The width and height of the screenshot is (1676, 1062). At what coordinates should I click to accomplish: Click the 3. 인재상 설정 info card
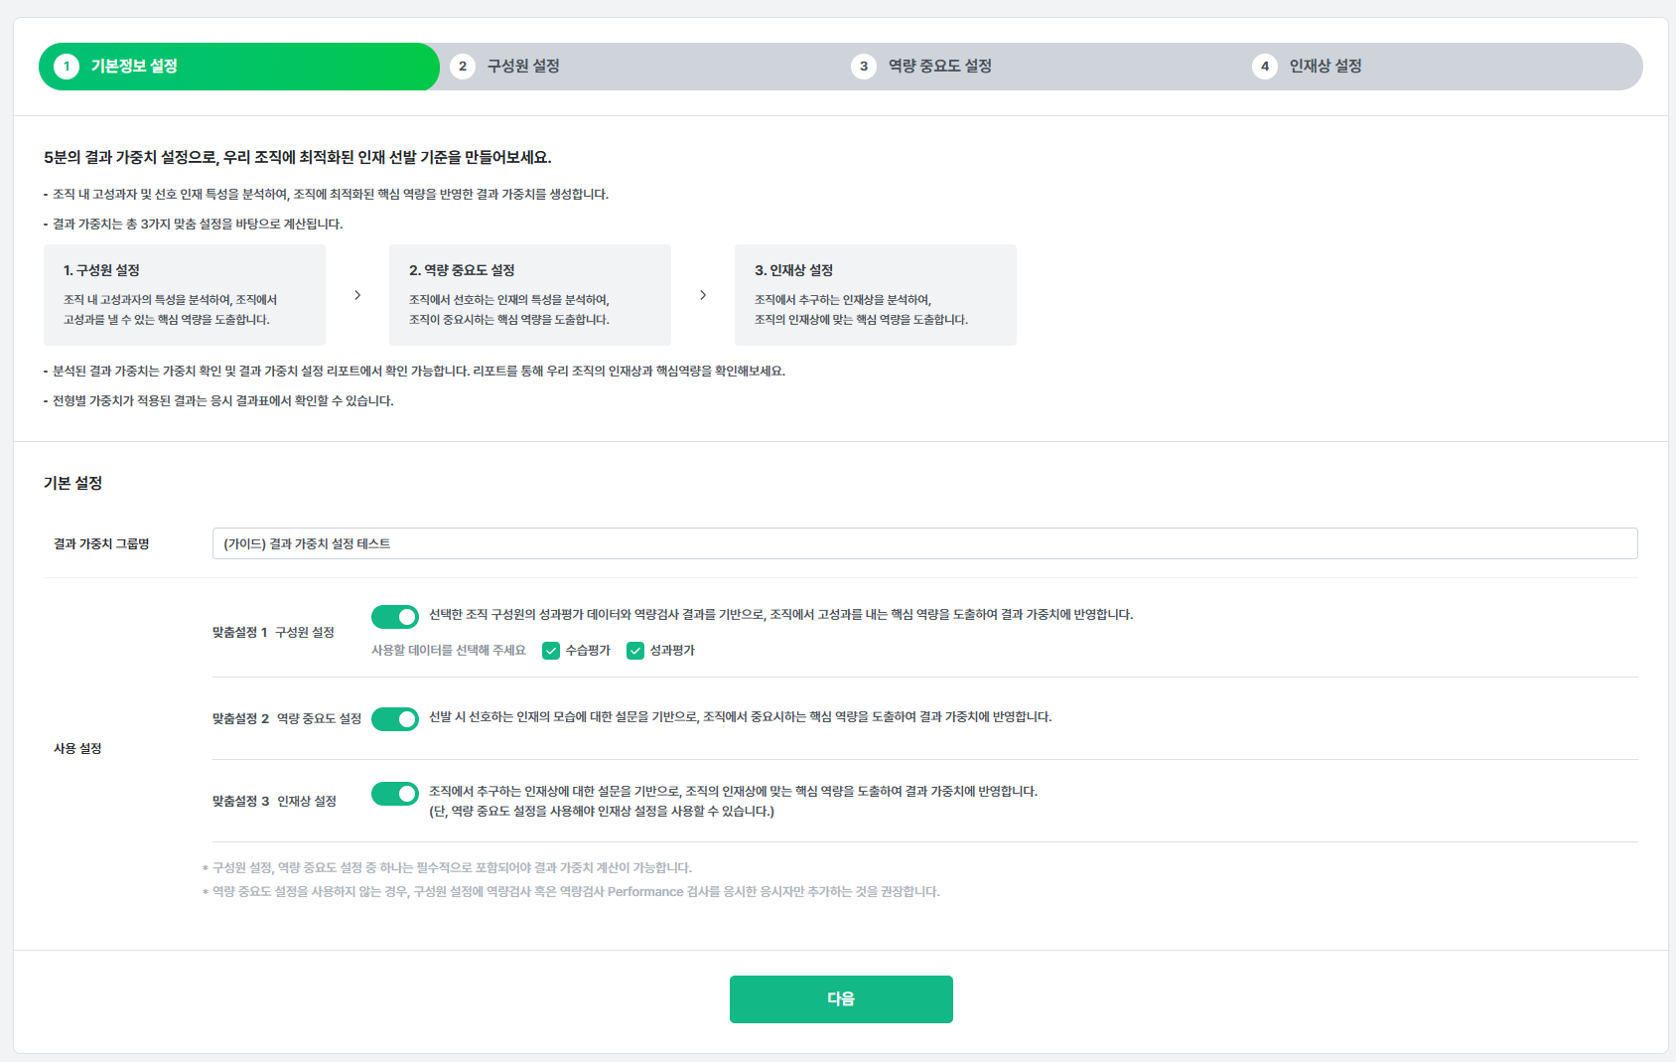pos(876,295)
